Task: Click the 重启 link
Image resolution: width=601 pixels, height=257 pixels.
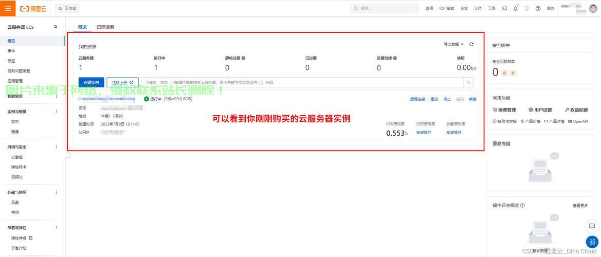Action: coord(434,99)
